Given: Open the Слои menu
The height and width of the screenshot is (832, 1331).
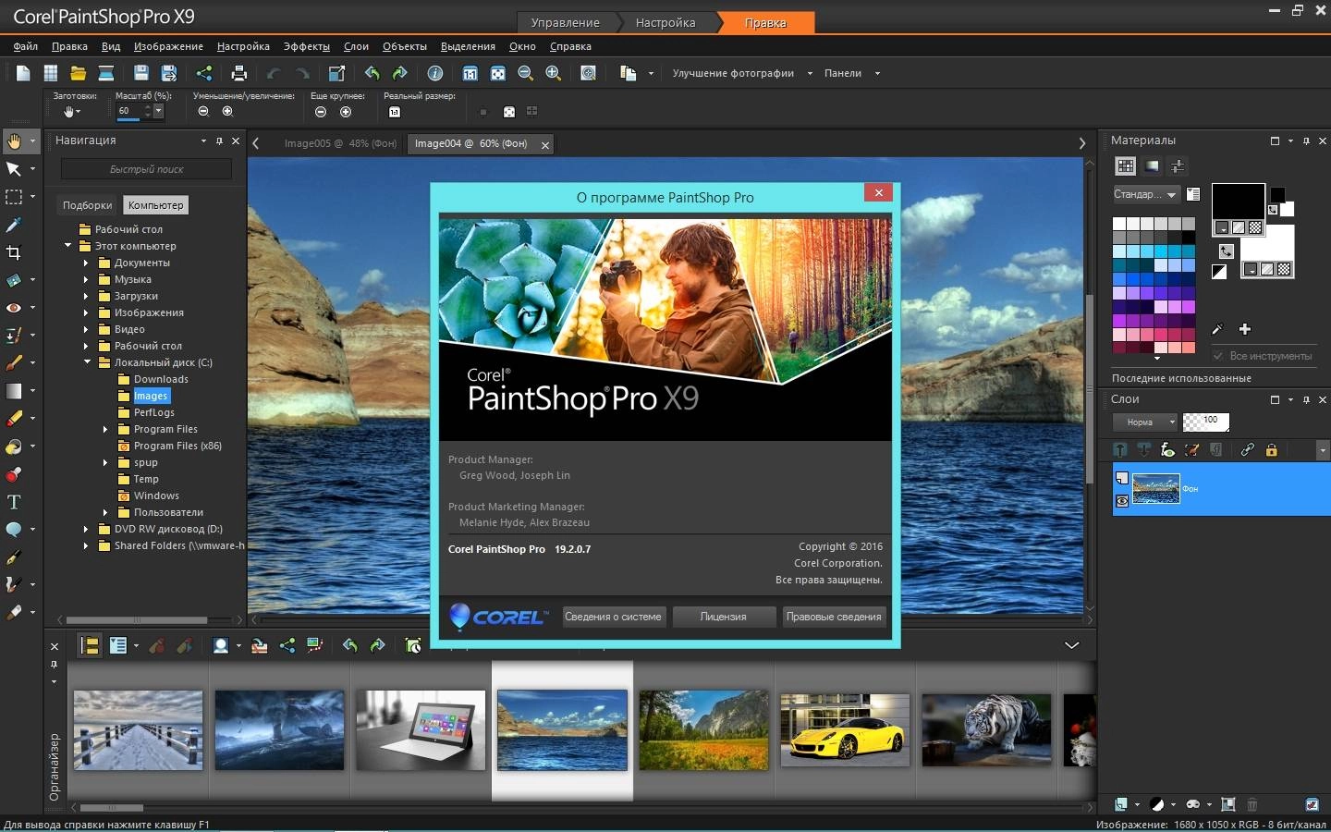Looking at the screenshot, I should click(x=356, y=46).
